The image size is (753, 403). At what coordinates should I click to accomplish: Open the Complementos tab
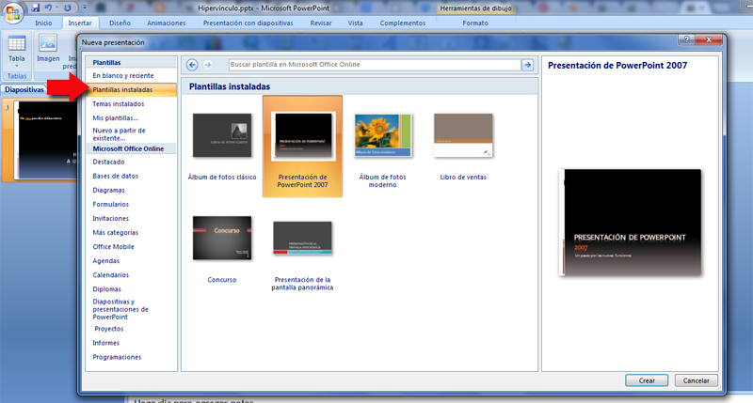tap(403, 23)
